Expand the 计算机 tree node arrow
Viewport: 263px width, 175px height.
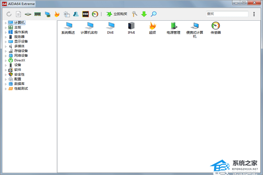click(6, 23)
